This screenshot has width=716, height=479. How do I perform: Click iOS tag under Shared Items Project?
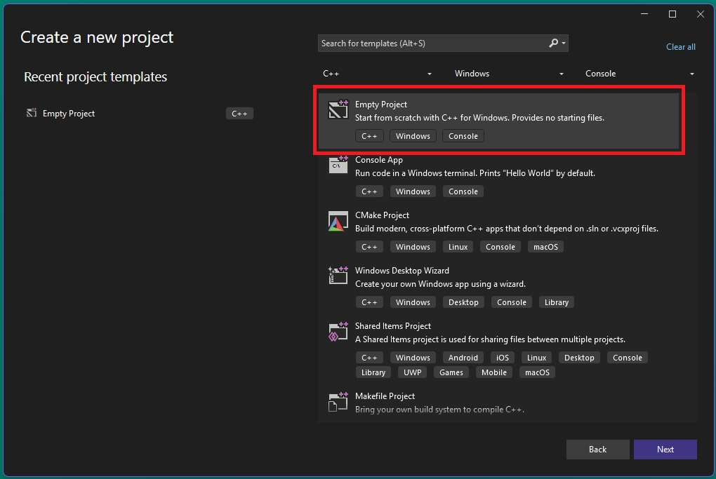[503, 358]
